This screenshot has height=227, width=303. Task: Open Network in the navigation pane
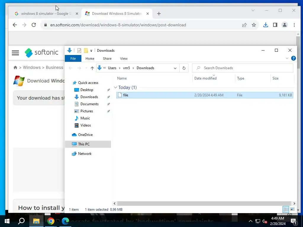(x=85, y=154)
